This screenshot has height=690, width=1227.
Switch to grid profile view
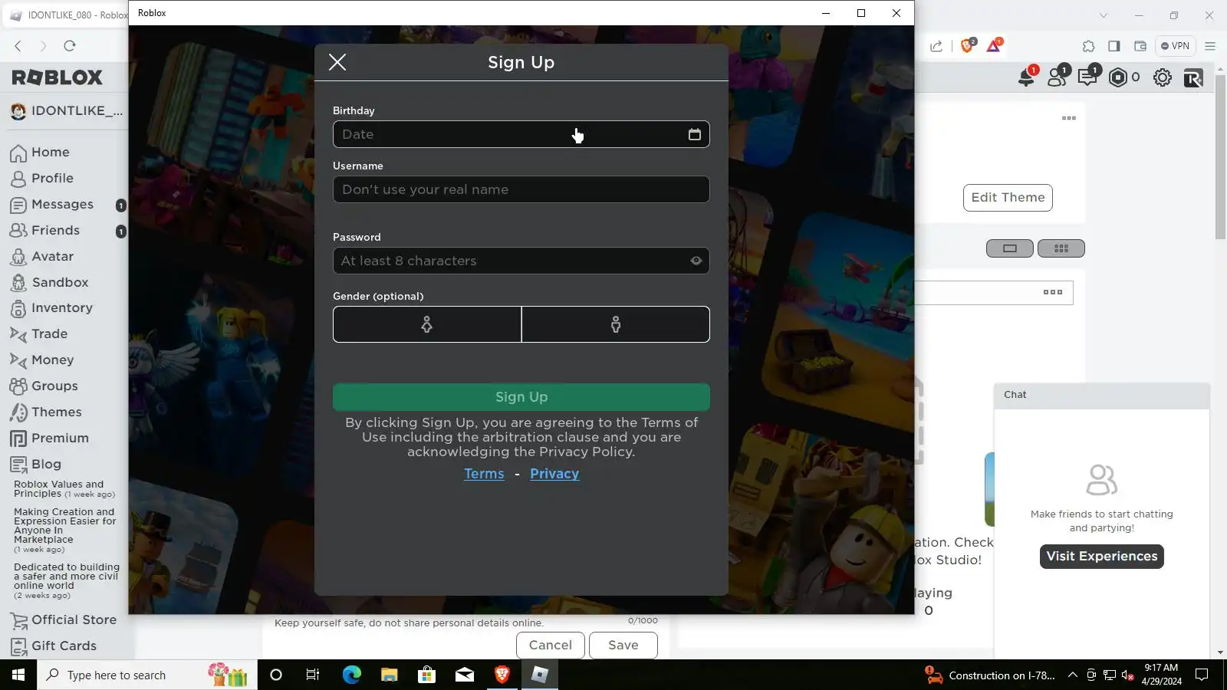[x=1061, y=248]
